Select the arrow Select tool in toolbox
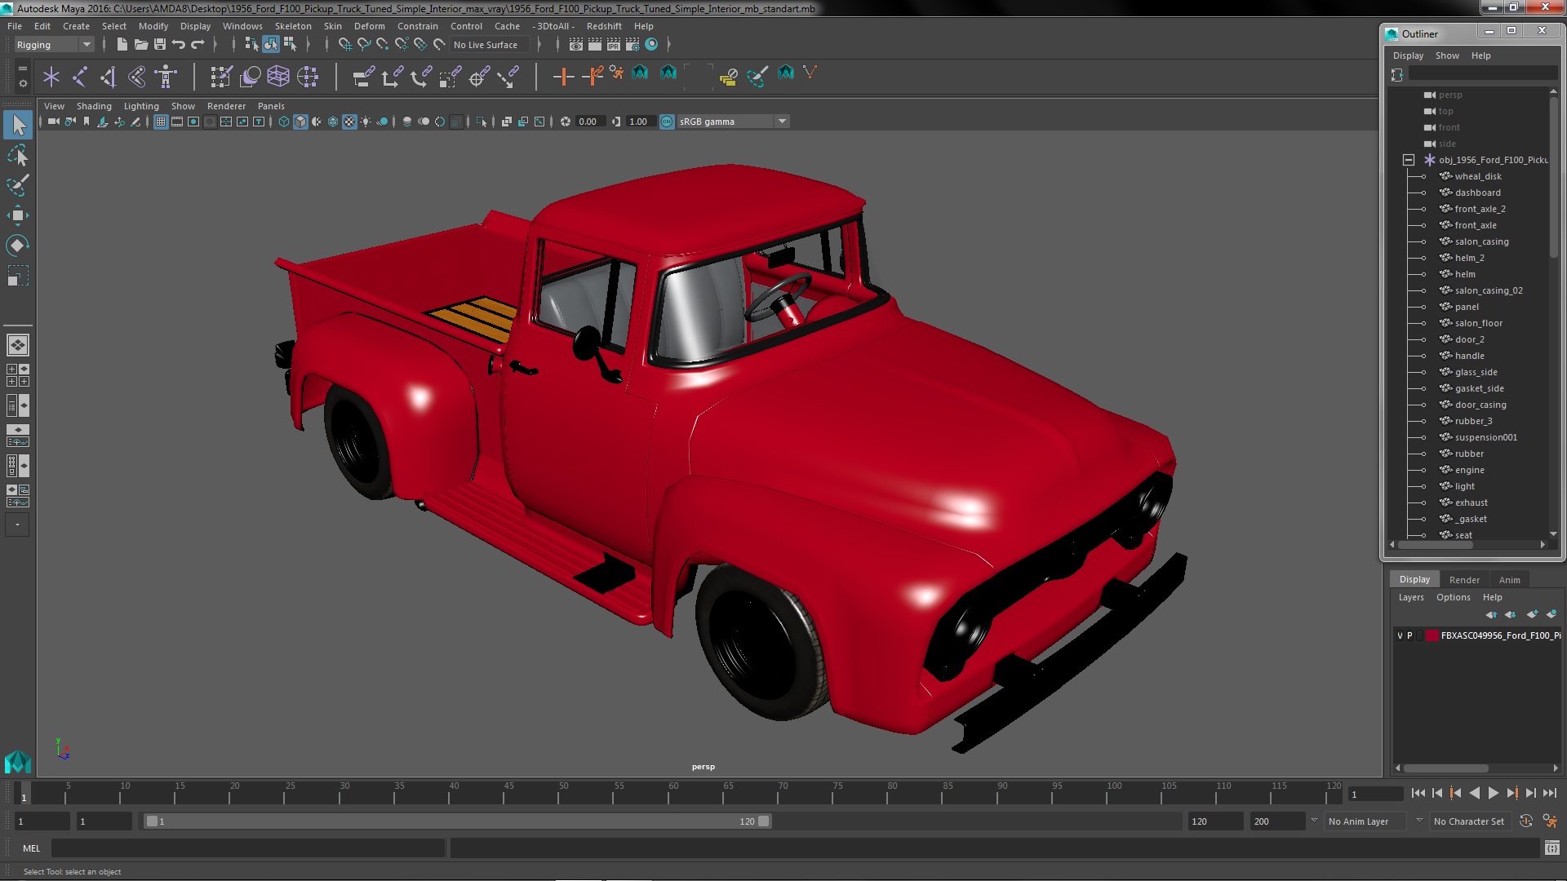This screenshot has height=881, width=1567. click(x=18, y=125)
